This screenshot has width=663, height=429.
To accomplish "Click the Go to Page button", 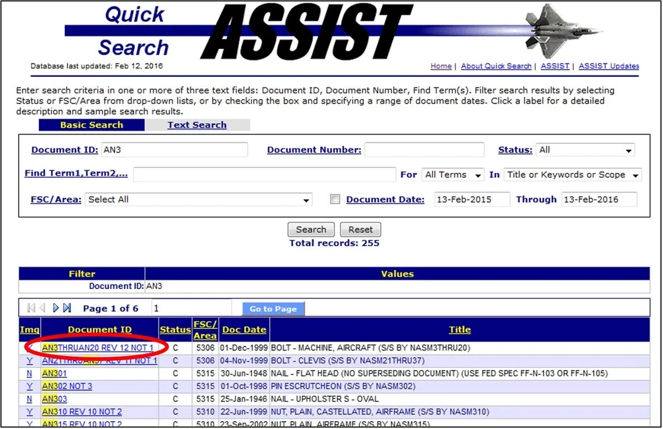I will (273, 309).
